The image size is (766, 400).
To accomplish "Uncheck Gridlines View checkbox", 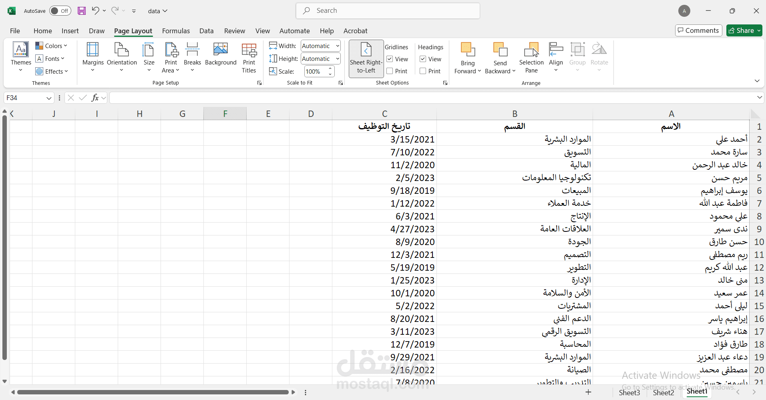I will point(390,59).
